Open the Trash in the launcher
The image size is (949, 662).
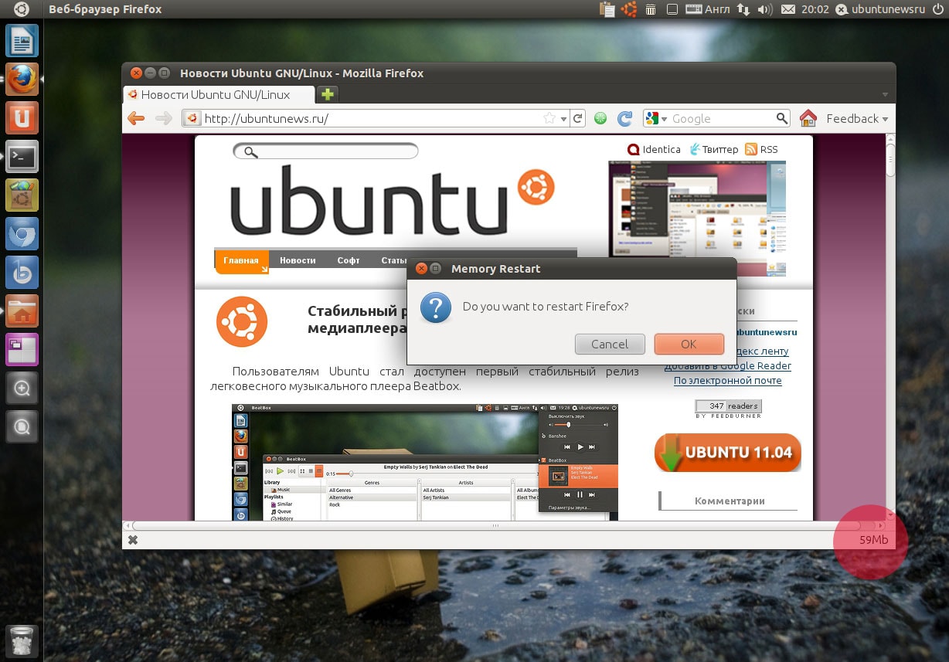(x=22, y=641)
